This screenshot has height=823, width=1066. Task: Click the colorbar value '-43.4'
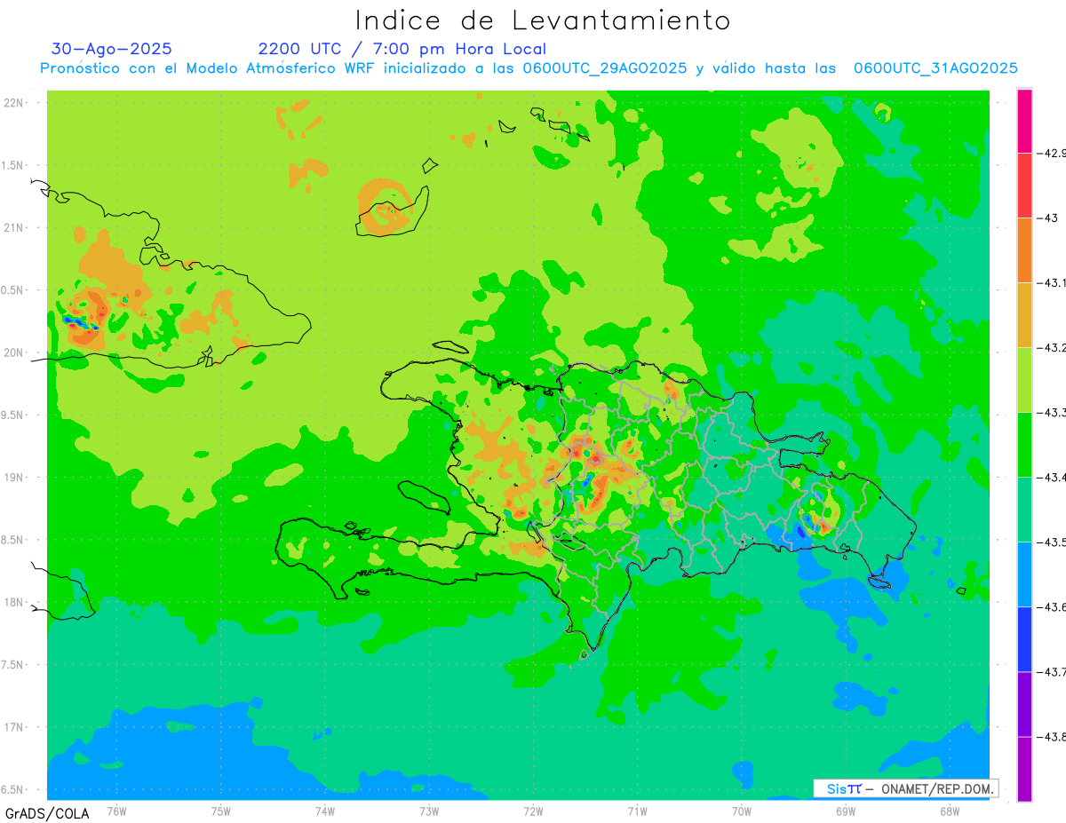click(1053, 478)
